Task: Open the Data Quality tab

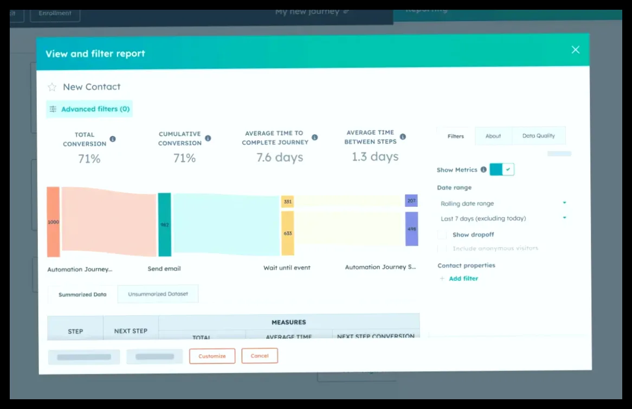Action: (539, 136)
